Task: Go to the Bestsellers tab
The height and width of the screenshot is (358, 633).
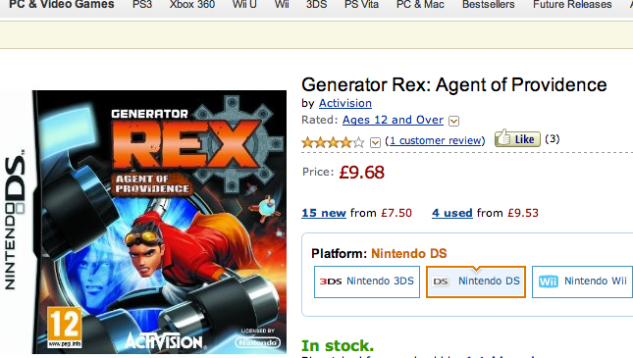Action: [489, 5]
